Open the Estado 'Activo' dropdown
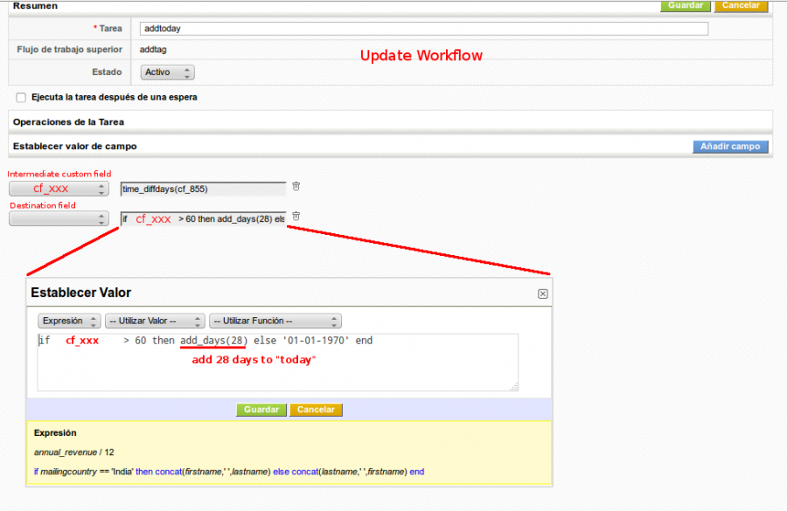Image resolution: width=787 pixels, height=511 pixels. [x=167, y=73]
